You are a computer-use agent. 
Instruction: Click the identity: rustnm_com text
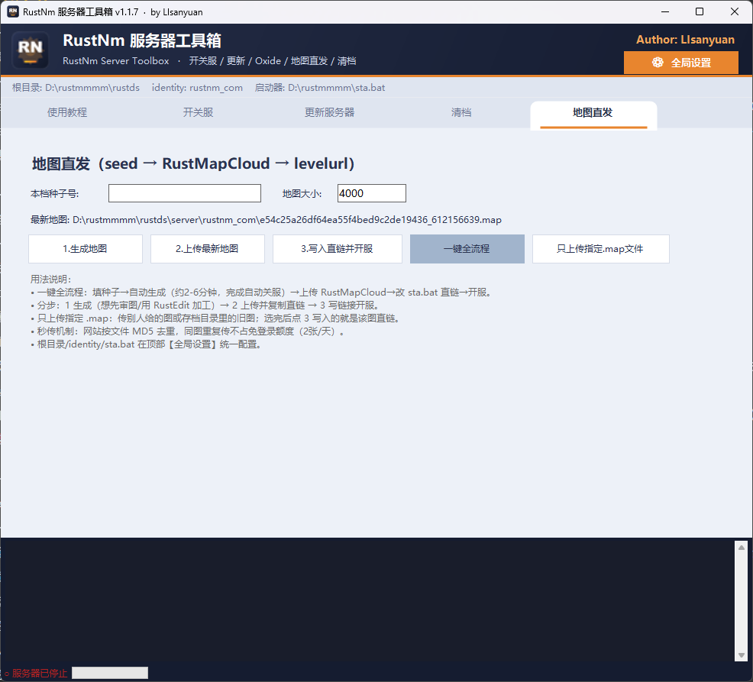point(197,88)
